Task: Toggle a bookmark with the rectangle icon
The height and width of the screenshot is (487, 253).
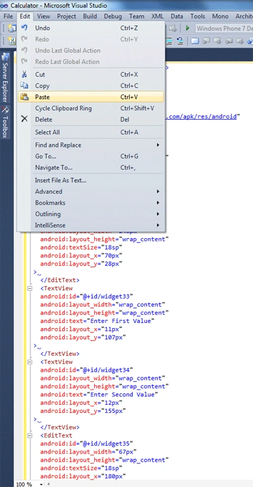Action: click(x=195, y=41)
